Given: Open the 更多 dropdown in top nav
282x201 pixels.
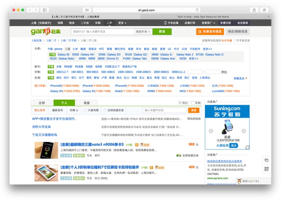Looking at the screenshot, I should (122, 23).
